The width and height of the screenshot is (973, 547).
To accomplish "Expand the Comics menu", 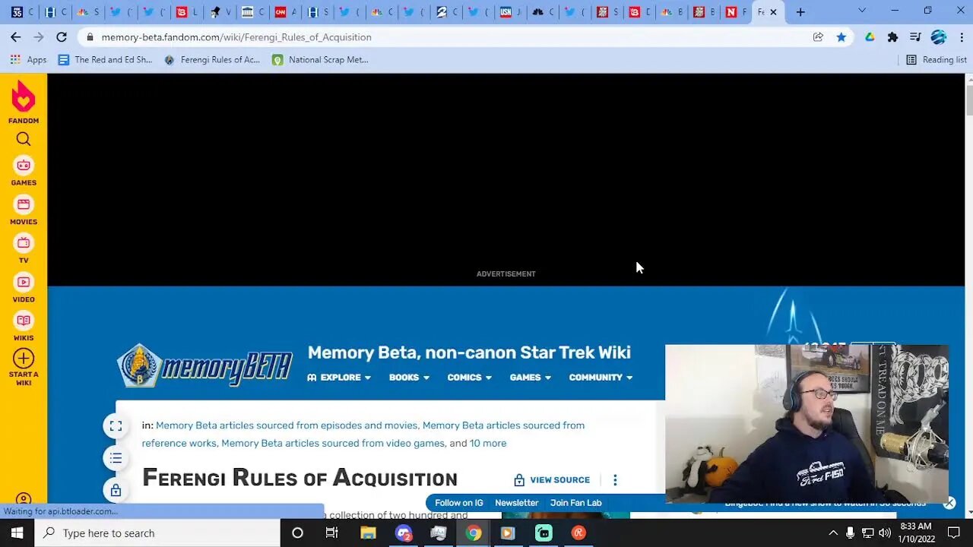I will click(x=469, y=378).
